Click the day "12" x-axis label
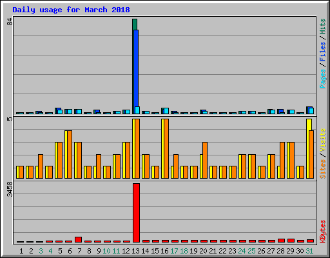Image resolution: width=330 pixels, height=258 pixels. tap(126, 251)
